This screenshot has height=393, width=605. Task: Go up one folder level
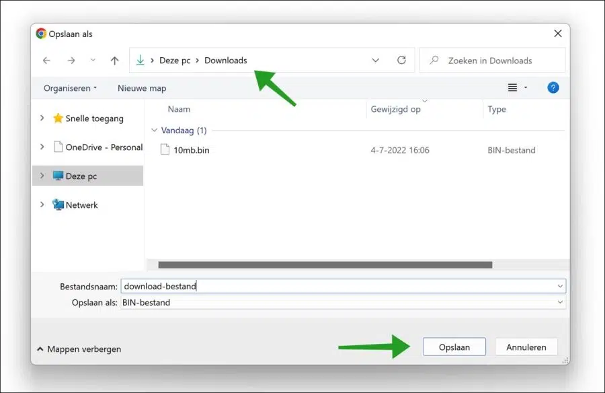click(x=114, y=61)
